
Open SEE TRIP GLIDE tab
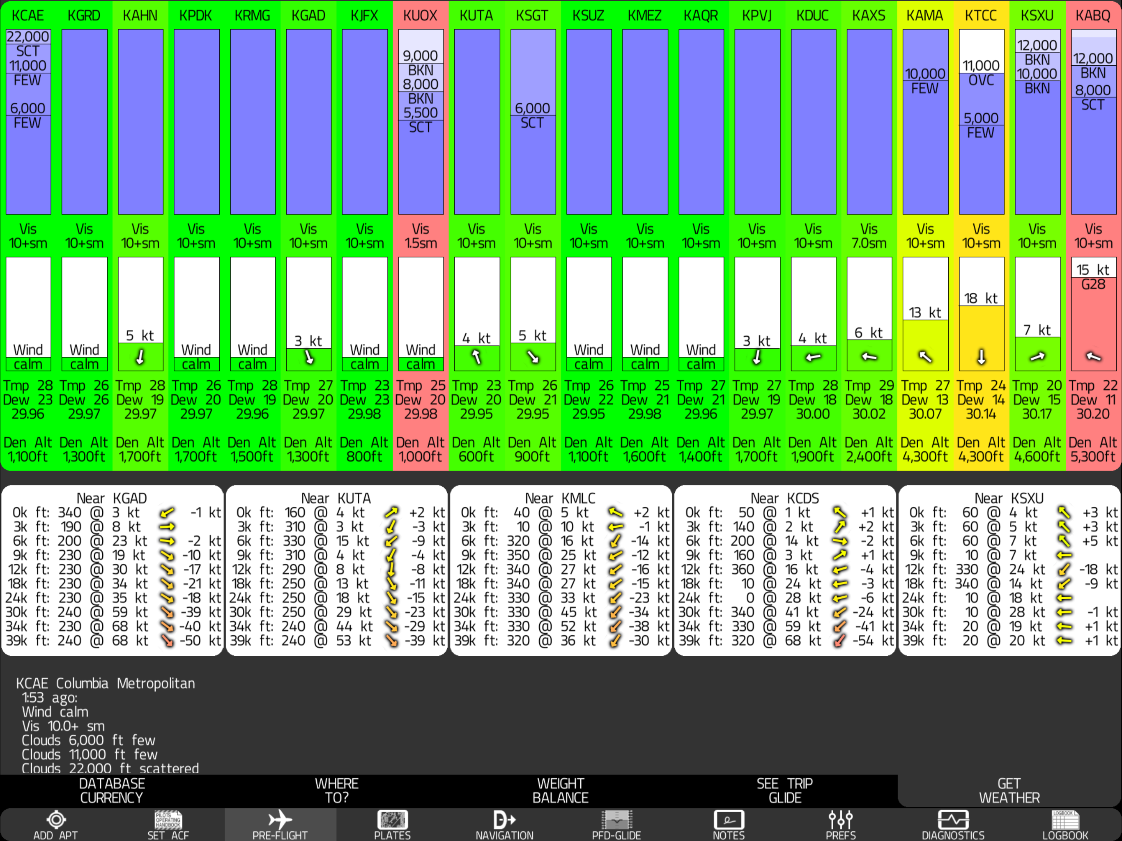click(785, 790)
